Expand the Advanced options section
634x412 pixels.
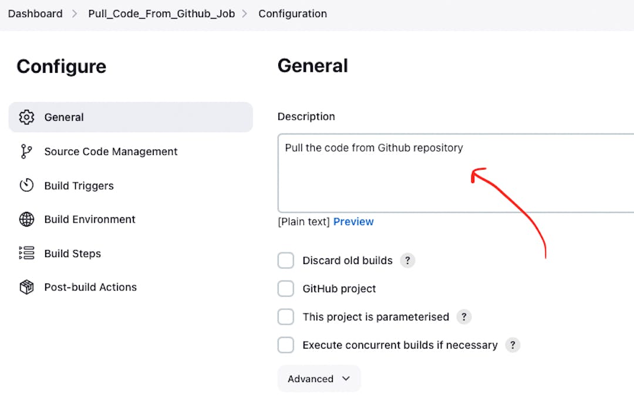tap(319, 379)
